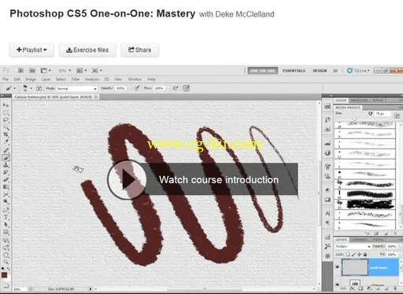Click the foreground color swatch

[x=4, y=275]
